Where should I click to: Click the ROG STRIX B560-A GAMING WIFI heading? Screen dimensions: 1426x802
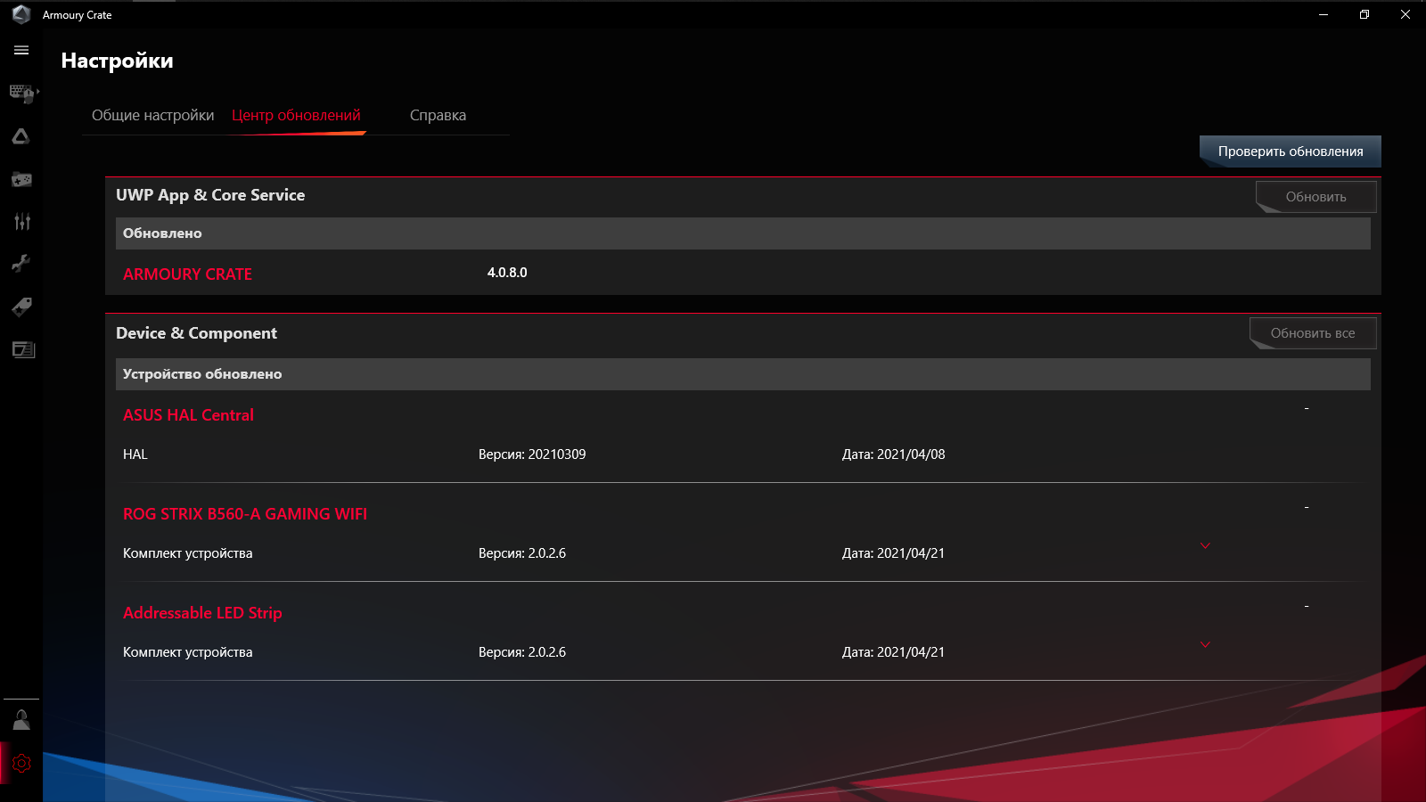coord(245,514)
